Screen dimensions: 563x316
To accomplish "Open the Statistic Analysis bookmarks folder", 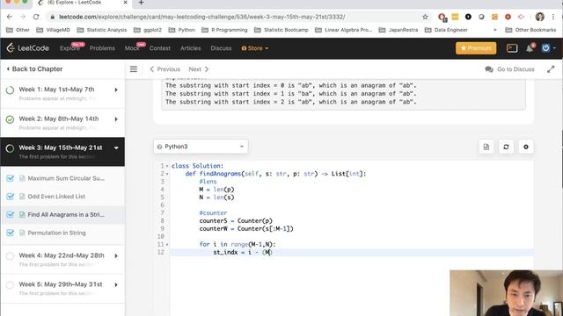I will [x=102, y=30].
